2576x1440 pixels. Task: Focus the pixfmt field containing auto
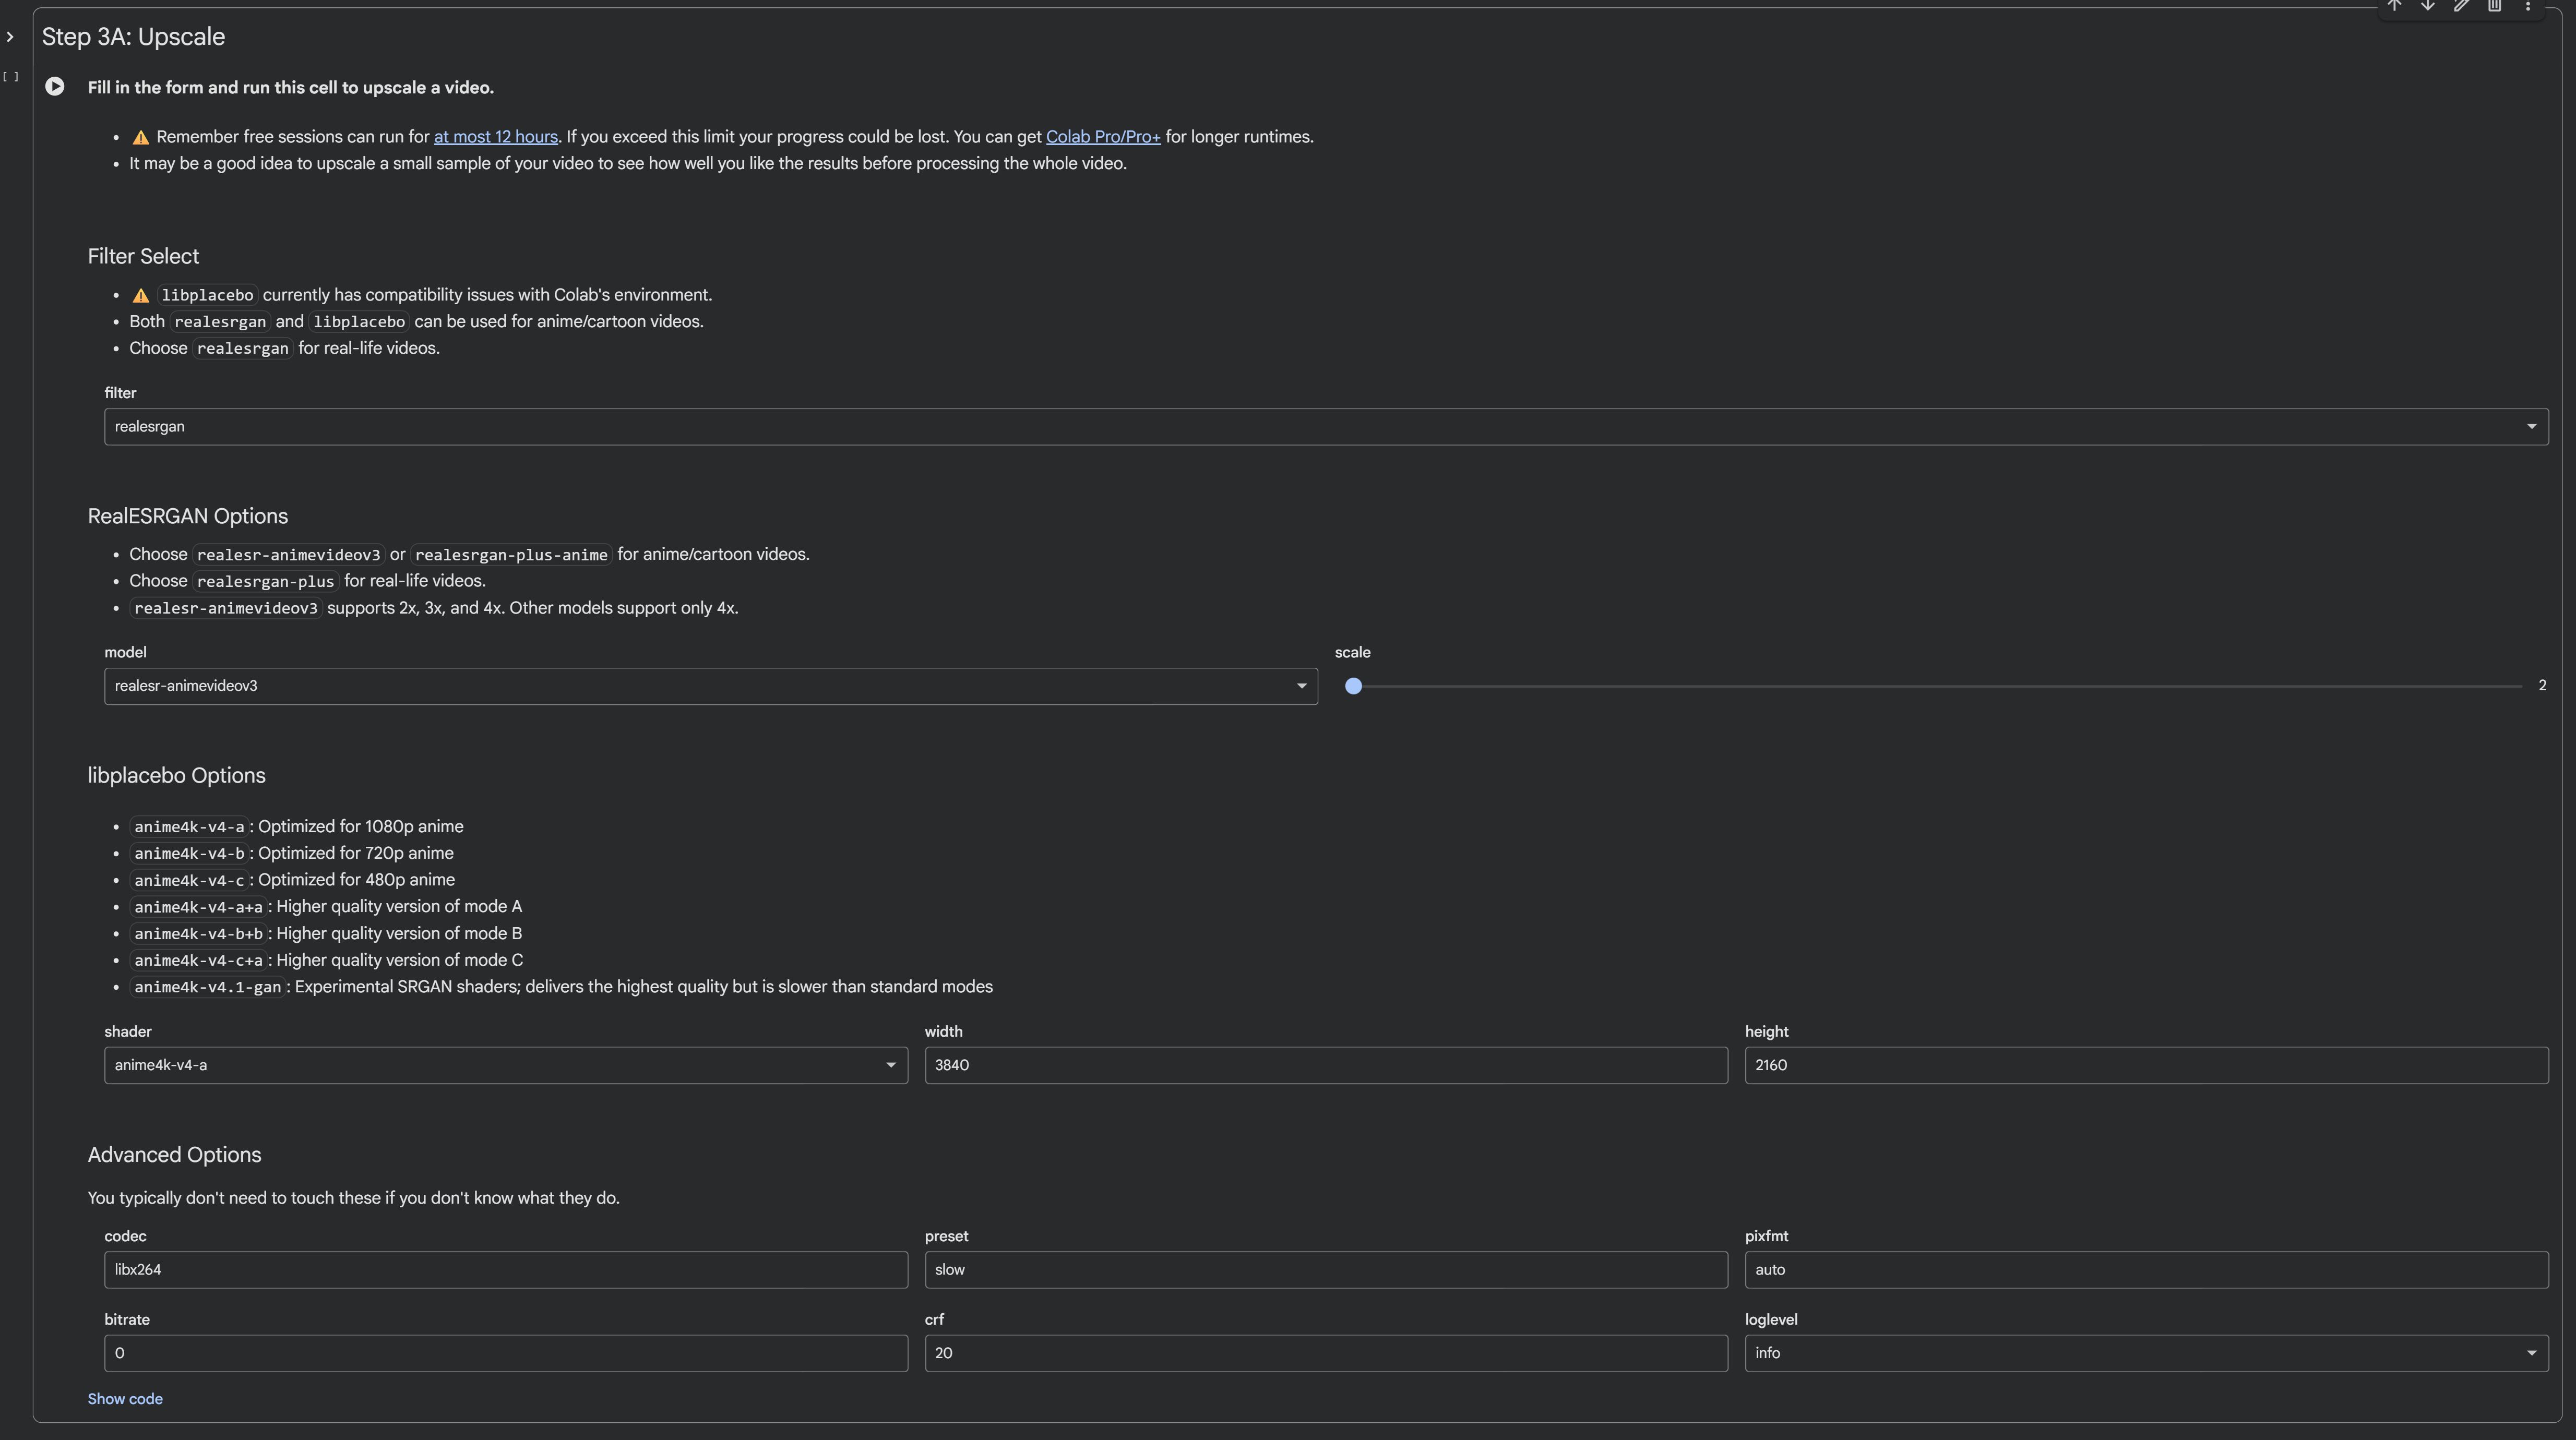tap(2146, 1270)
